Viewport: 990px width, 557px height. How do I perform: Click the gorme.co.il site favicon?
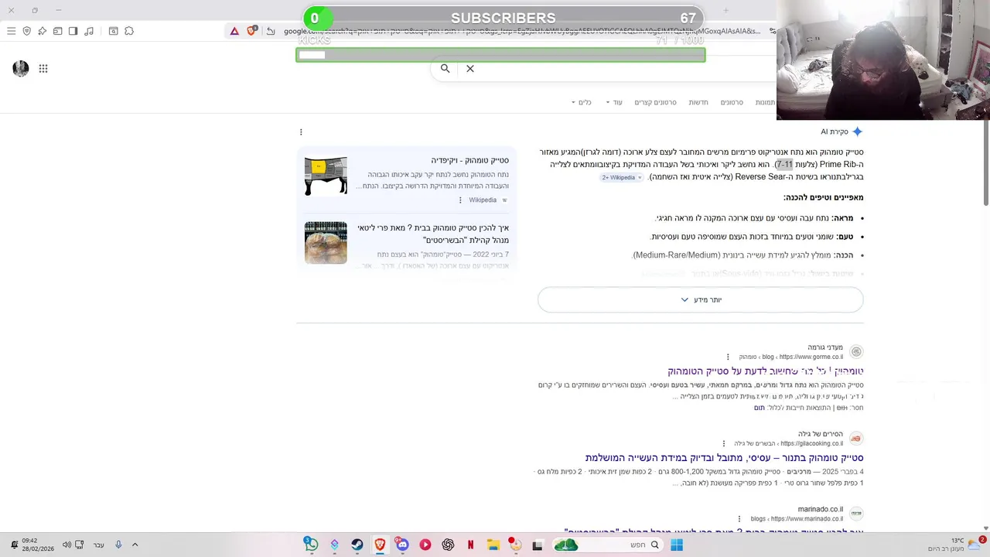(856, 352)
